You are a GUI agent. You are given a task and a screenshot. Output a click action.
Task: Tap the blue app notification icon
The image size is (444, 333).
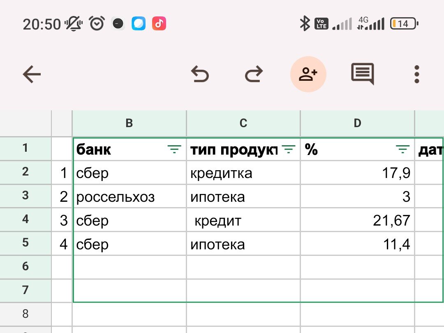point(139,23)
